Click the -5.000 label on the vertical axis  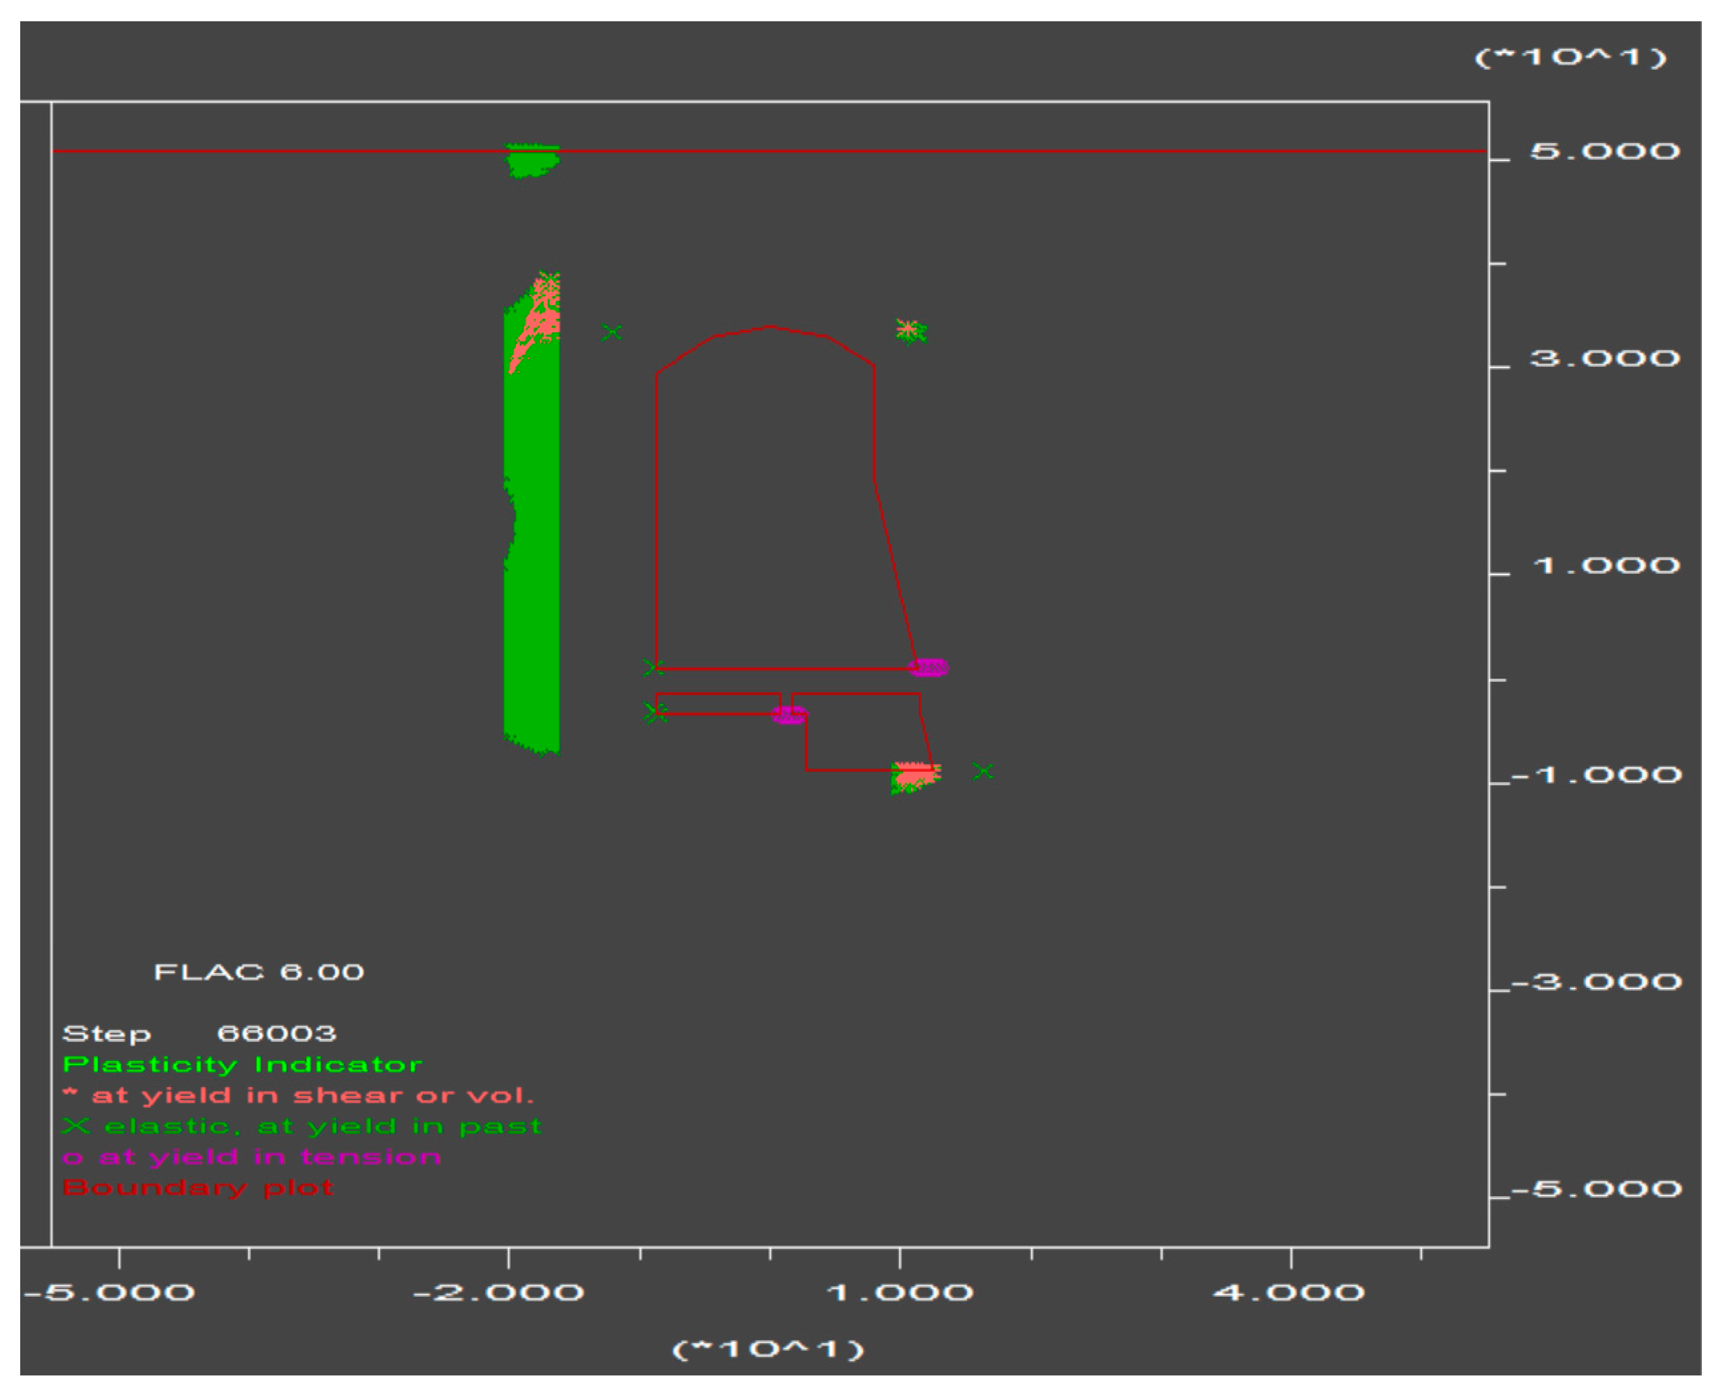pos(1597,1188)
